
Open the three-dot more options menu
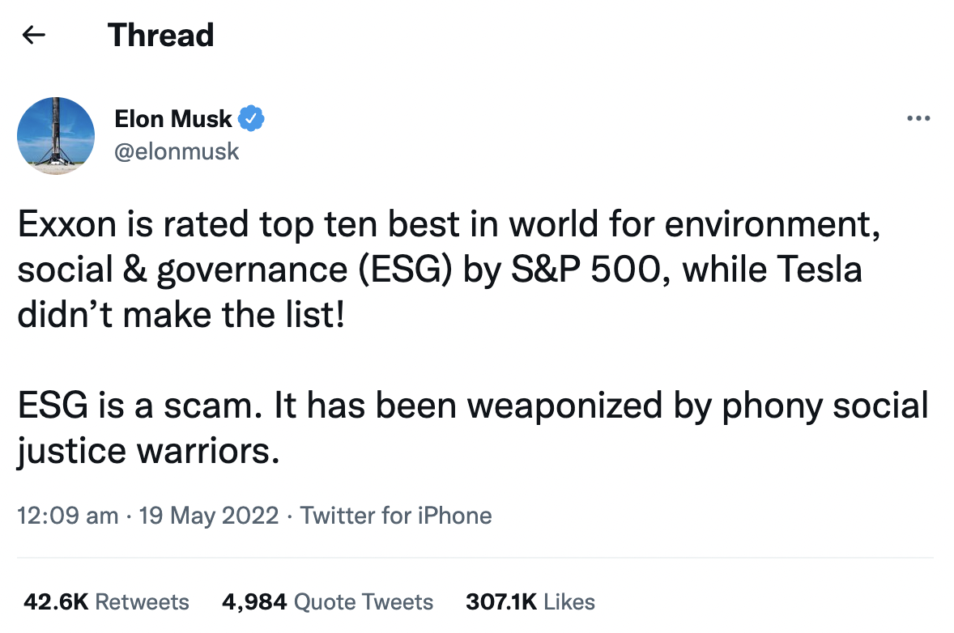tap(918, 118)
